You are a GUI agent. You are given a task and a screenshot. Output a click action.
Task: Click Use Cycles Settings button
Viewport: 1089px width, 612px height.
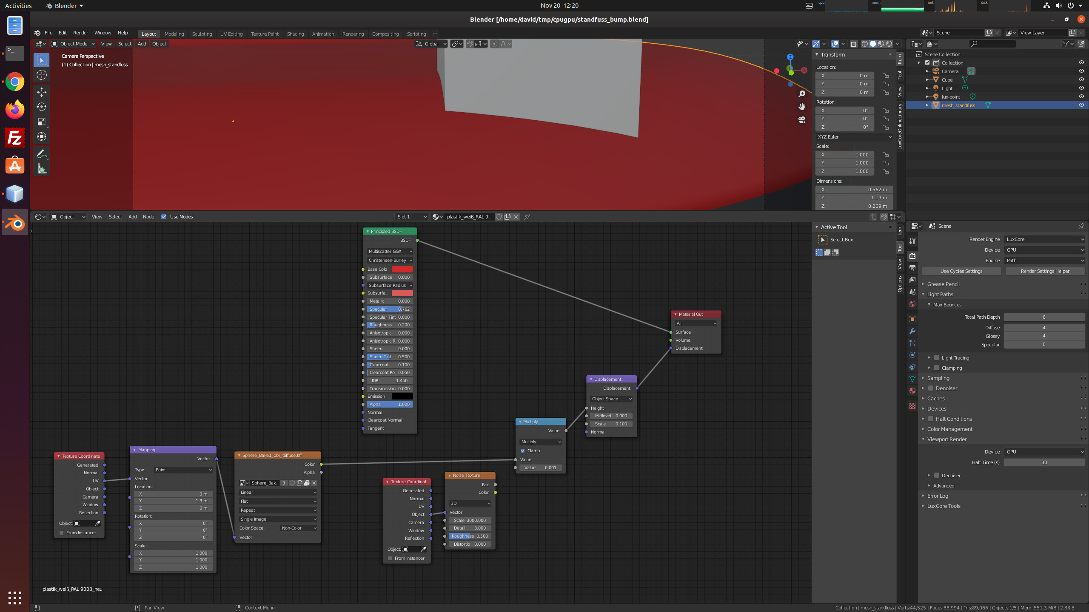click(x=961, y=271)
